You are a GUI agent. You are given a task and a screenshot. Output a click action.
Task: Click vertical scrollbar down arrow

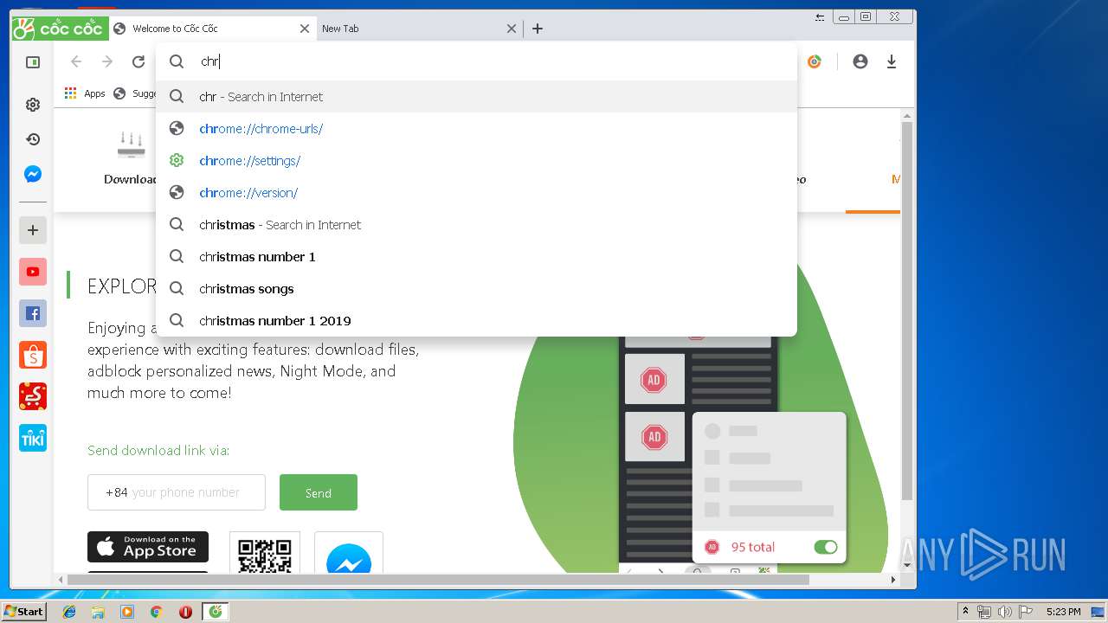pos(907,565)
